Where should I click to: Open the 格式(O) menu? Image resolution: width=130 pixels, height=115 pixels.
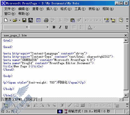pyautogui.click(x=66, y=9)
